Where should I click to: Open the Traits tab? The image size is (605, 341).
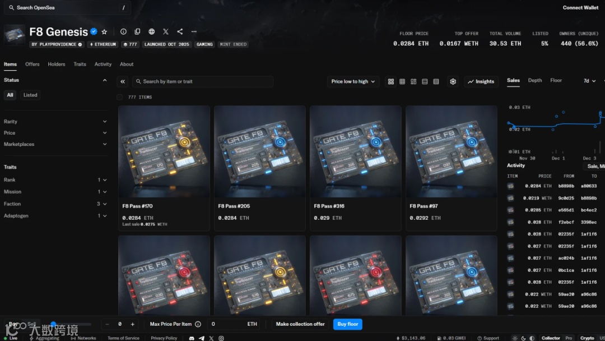[x=80, y=64]
